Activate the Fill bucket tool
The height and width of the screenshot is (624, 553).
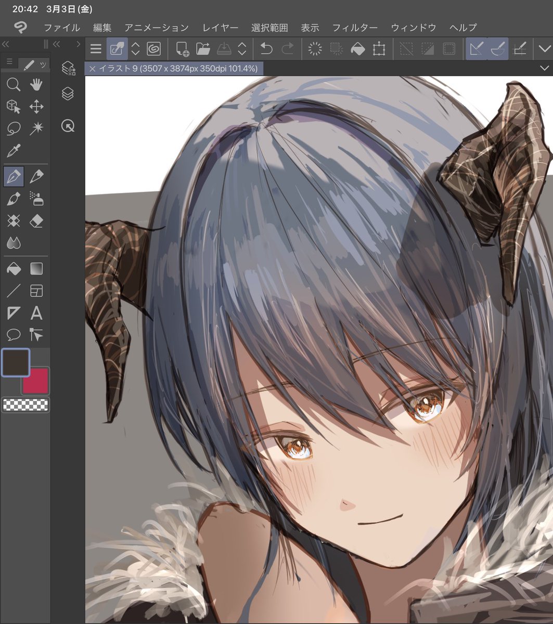[14, 269]
